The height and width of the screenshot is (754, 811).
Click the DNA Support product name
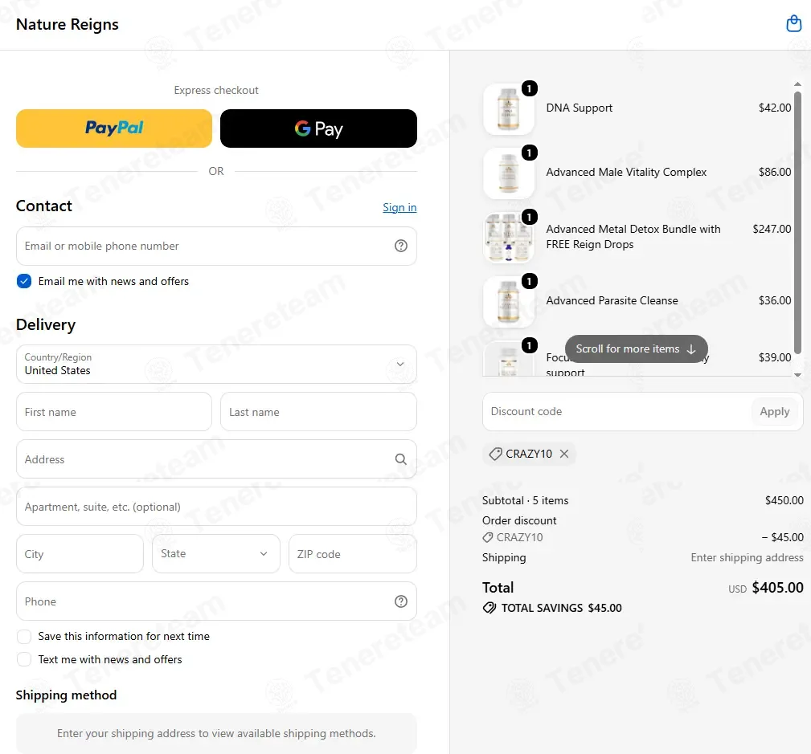[x=580, y=108]
